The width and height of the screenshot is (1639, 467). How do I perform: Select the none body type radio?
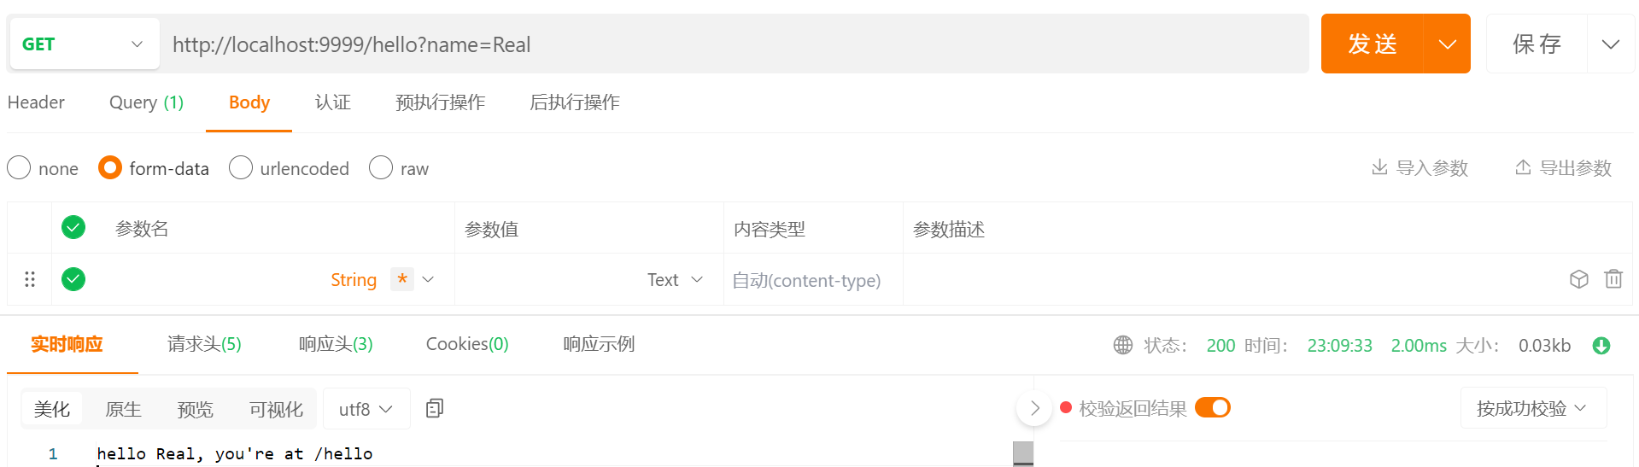[19, 168]
